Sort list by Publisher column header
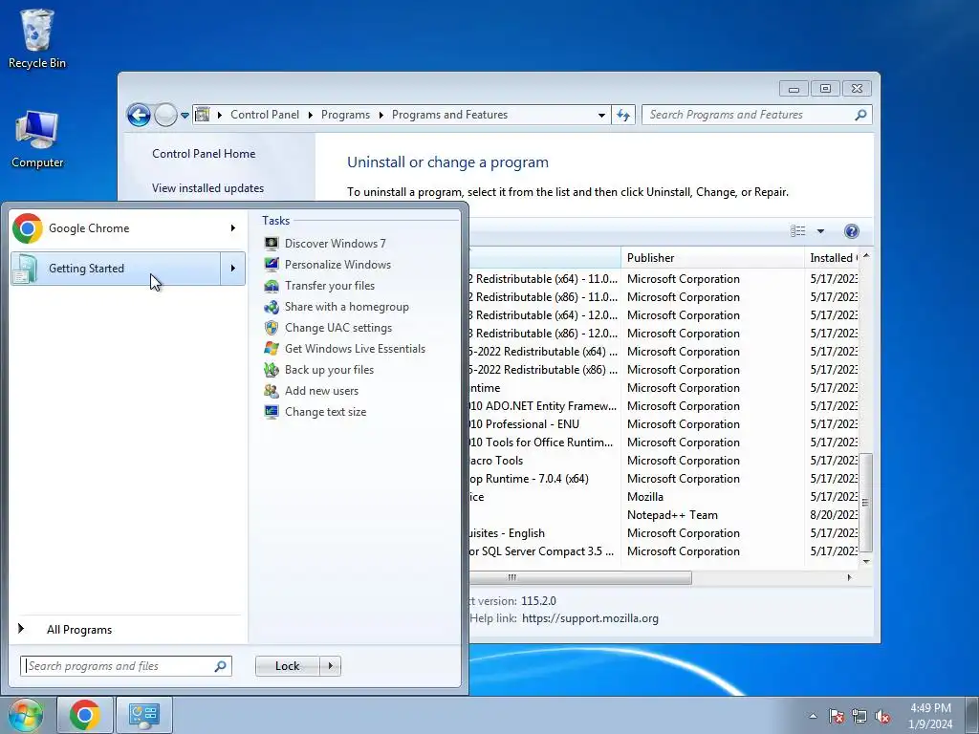979x734 pixels. point(711,258)
